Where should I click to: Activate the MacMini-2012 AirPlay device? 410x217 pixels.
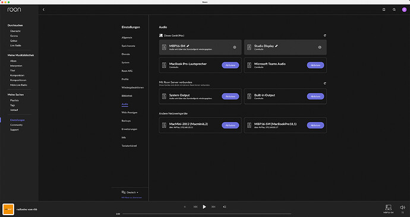tap(231, 126)
